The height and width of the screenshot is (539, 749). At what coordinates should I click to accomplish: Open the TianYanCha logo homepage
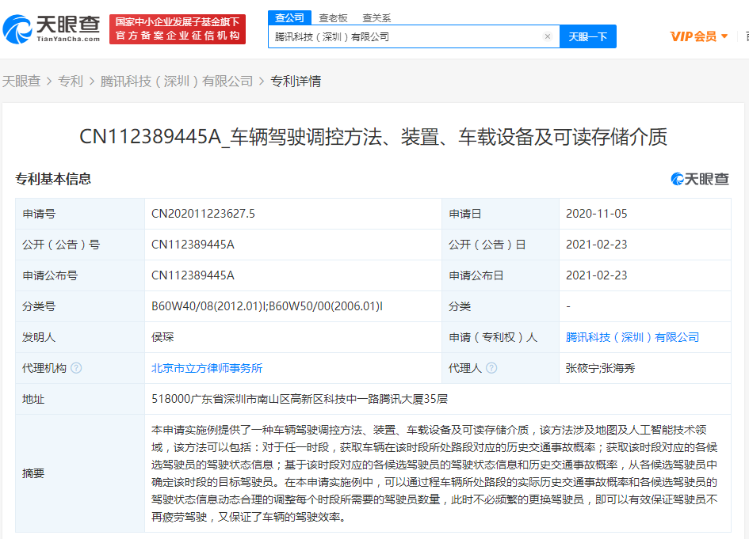pyautogui.click(x=52, y=29)
